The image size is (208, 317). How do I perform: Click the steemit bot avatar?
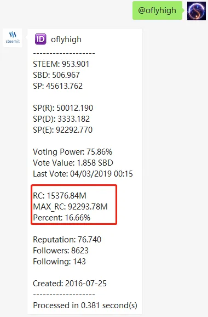click(13, 38)
